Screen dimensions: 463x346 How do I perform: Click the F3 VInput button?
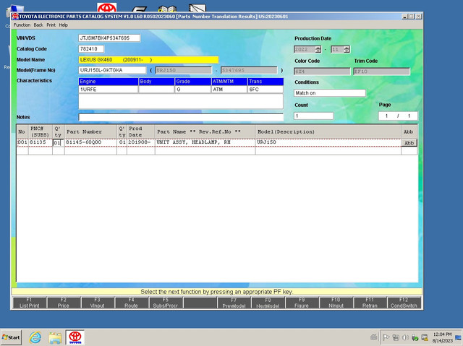click(x=97, y=303)
